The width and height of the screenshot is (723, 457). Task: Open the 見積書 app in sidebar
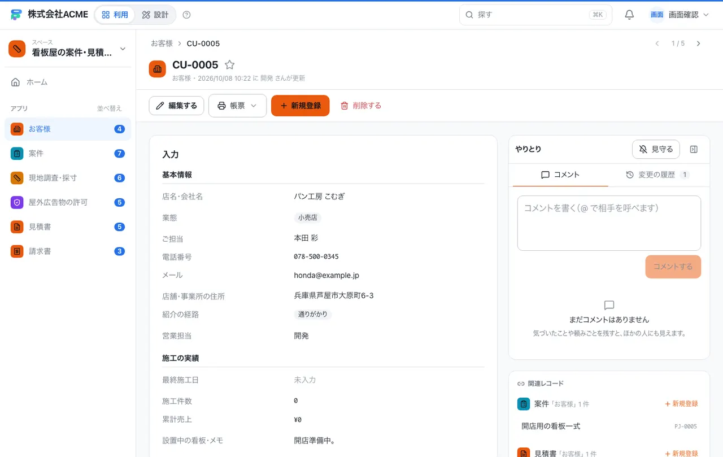(x=68, y=227)
